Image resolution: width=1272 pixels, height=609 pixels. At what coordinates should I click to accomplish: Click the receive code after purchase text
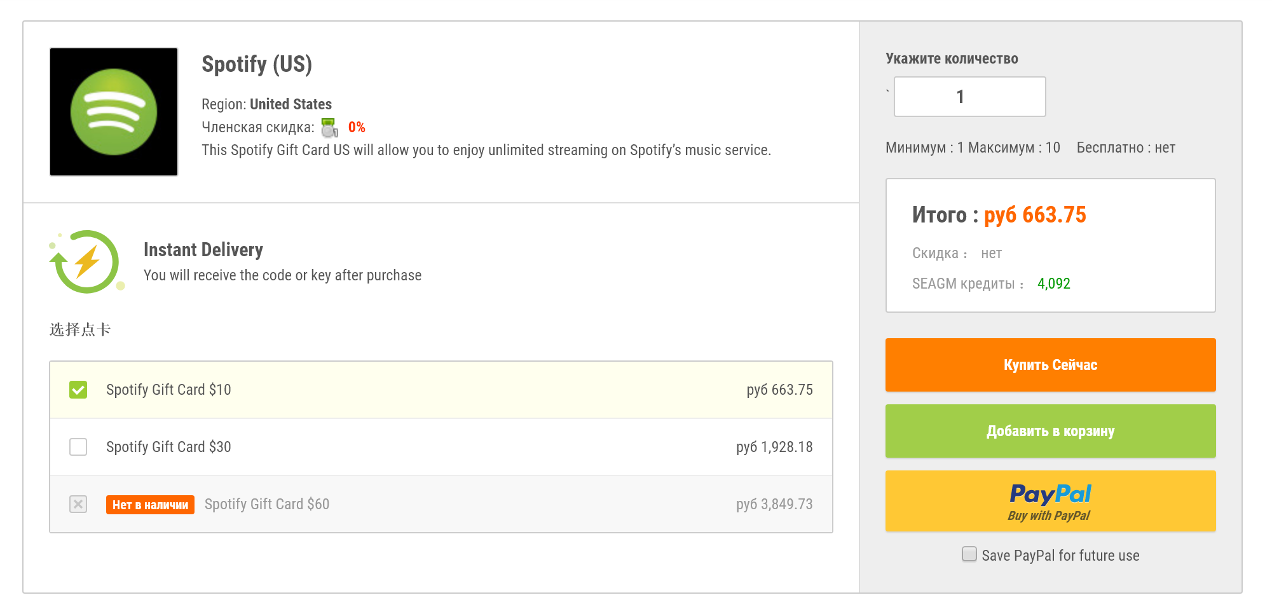click(x=282, y=275)
